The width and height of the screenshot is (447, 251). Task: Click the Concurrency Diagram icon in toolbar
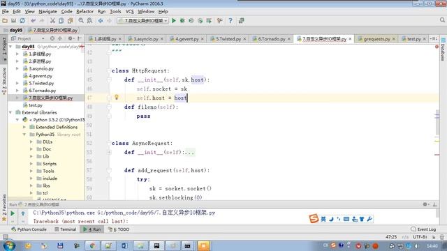click(x=209, y=21)
